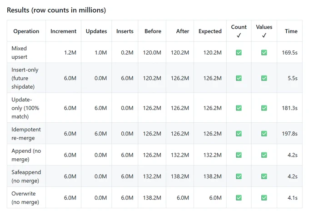Select the Overwrite (no merge) operation cell

26,198
